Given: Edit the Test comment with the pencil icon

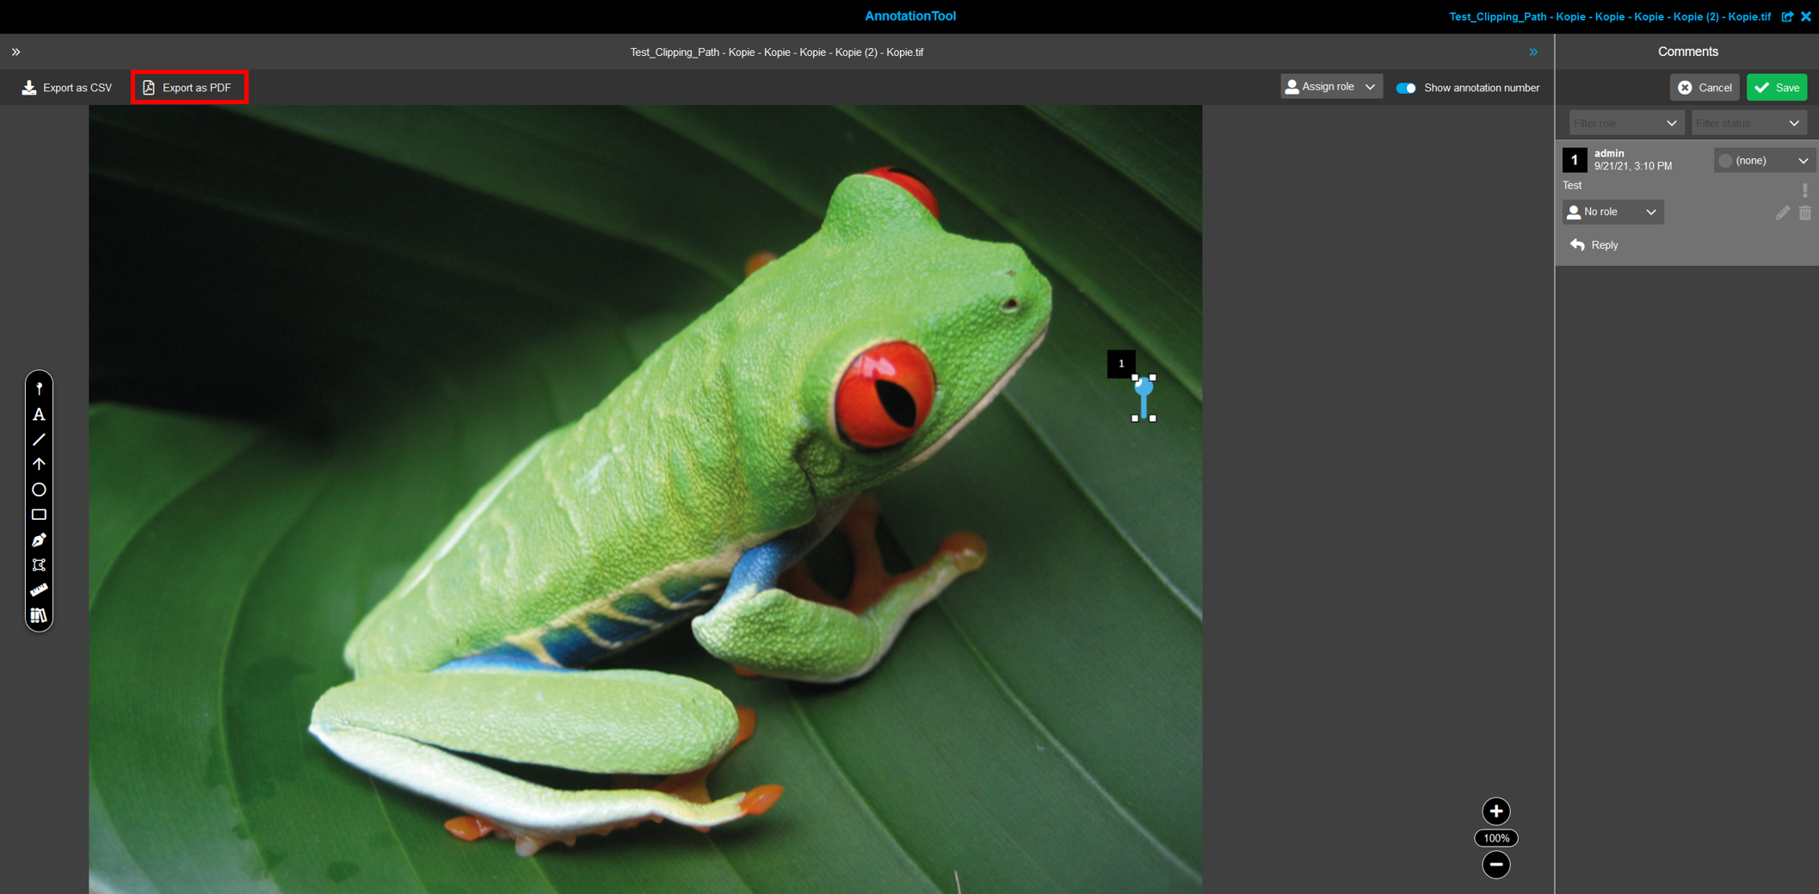Looking at the screenshot, I should [1782, 213].
